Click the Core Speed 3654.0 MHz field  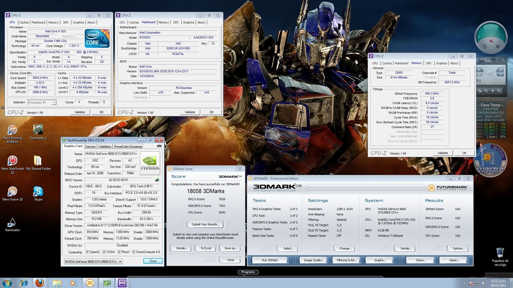(x=40, y=78)
